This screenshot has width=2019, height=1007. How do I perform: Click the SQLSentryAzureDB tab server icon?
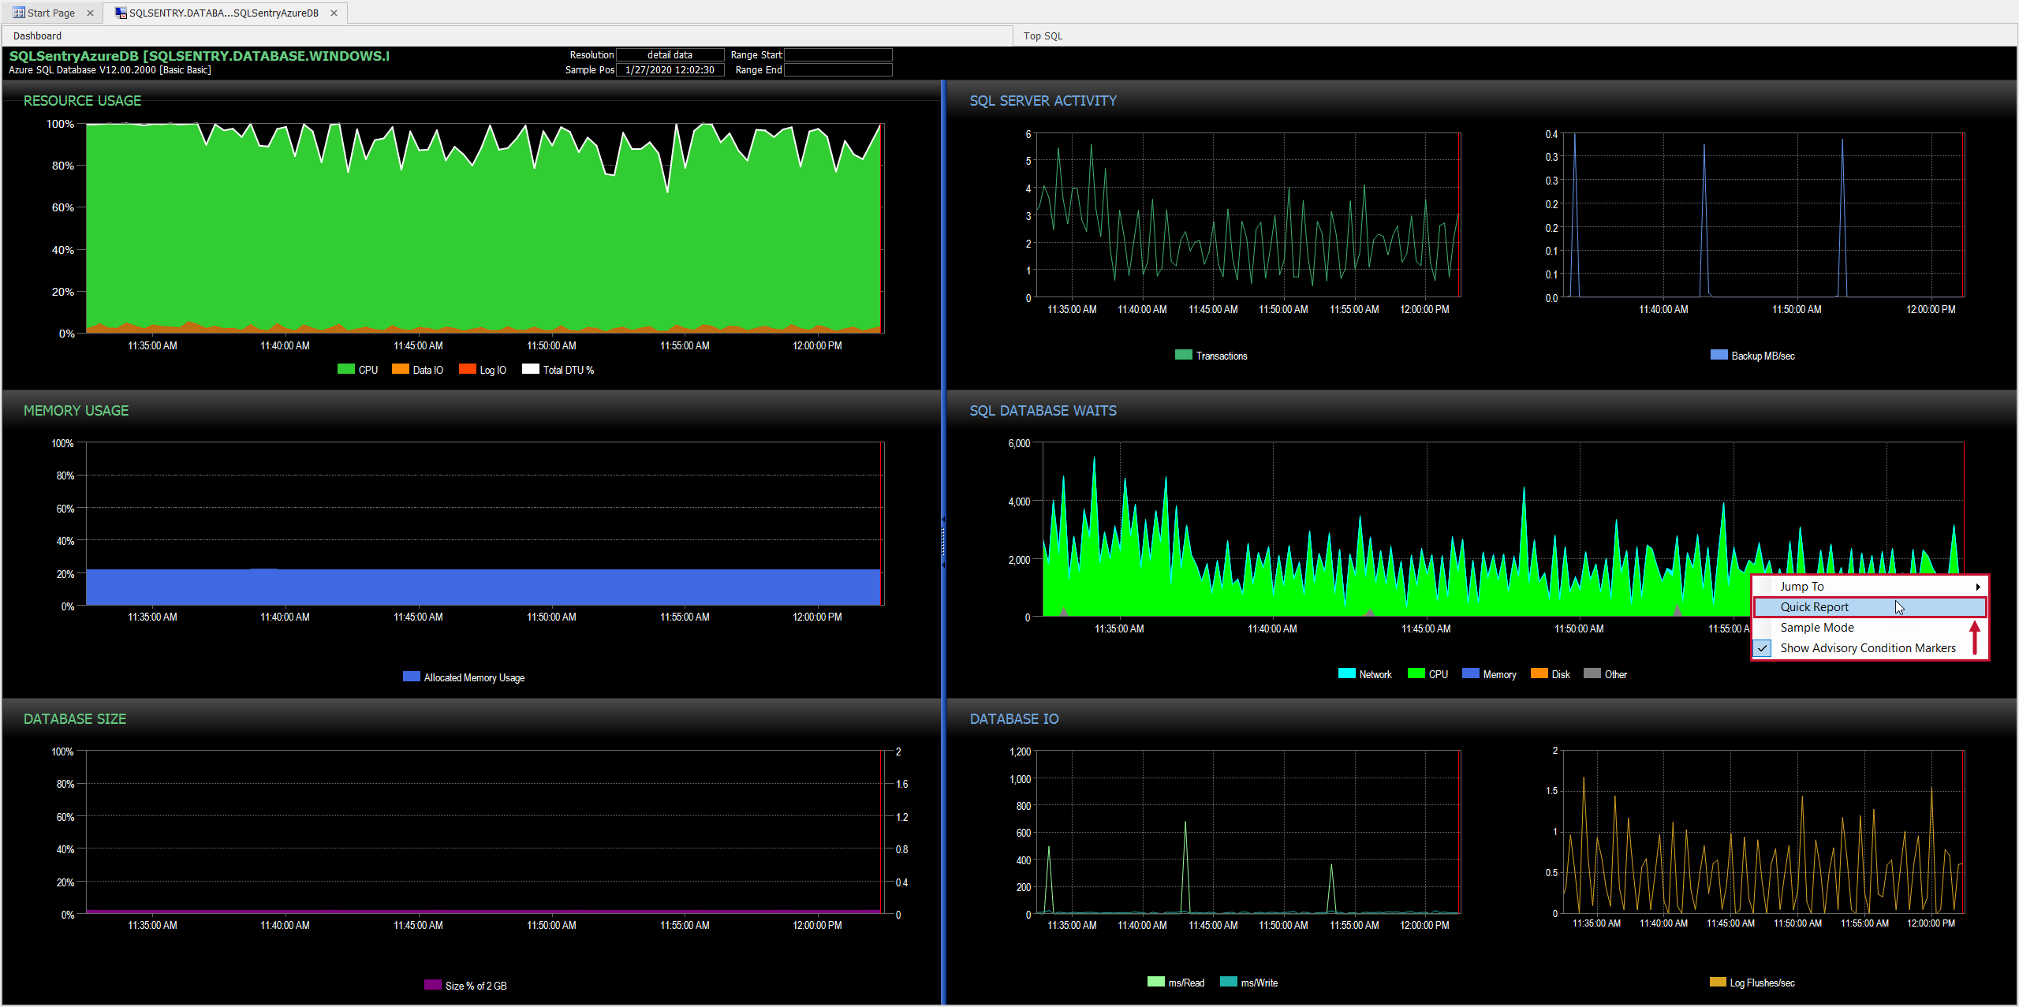coord(121,13)
